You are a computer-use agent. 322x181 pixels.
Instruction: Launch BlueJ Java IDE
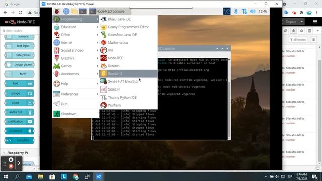(128, 19)
